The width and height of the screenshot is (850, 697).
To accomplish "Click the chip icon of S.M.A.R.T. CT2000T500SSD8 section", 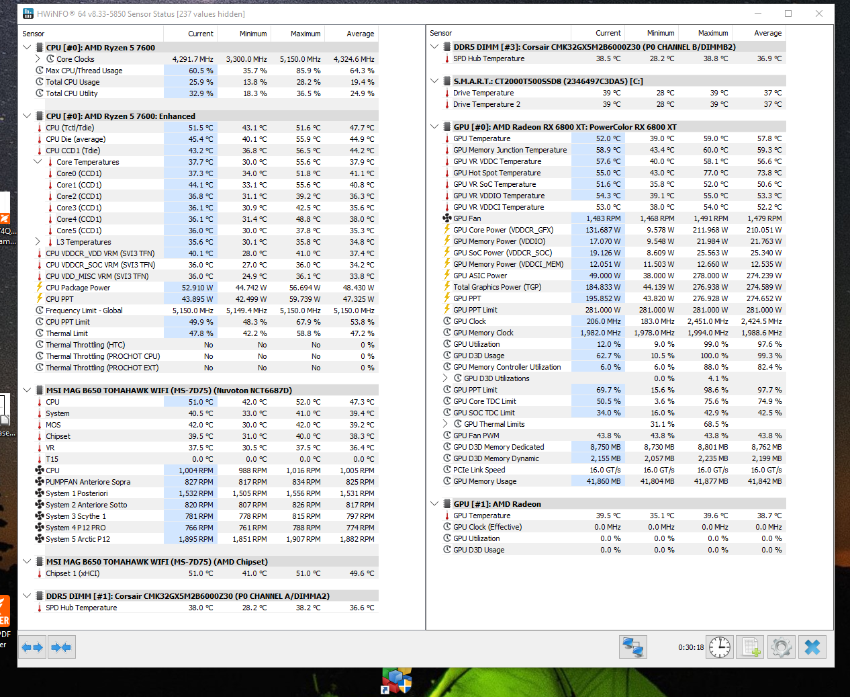I will pyautogui.click(x=447, y=81).
